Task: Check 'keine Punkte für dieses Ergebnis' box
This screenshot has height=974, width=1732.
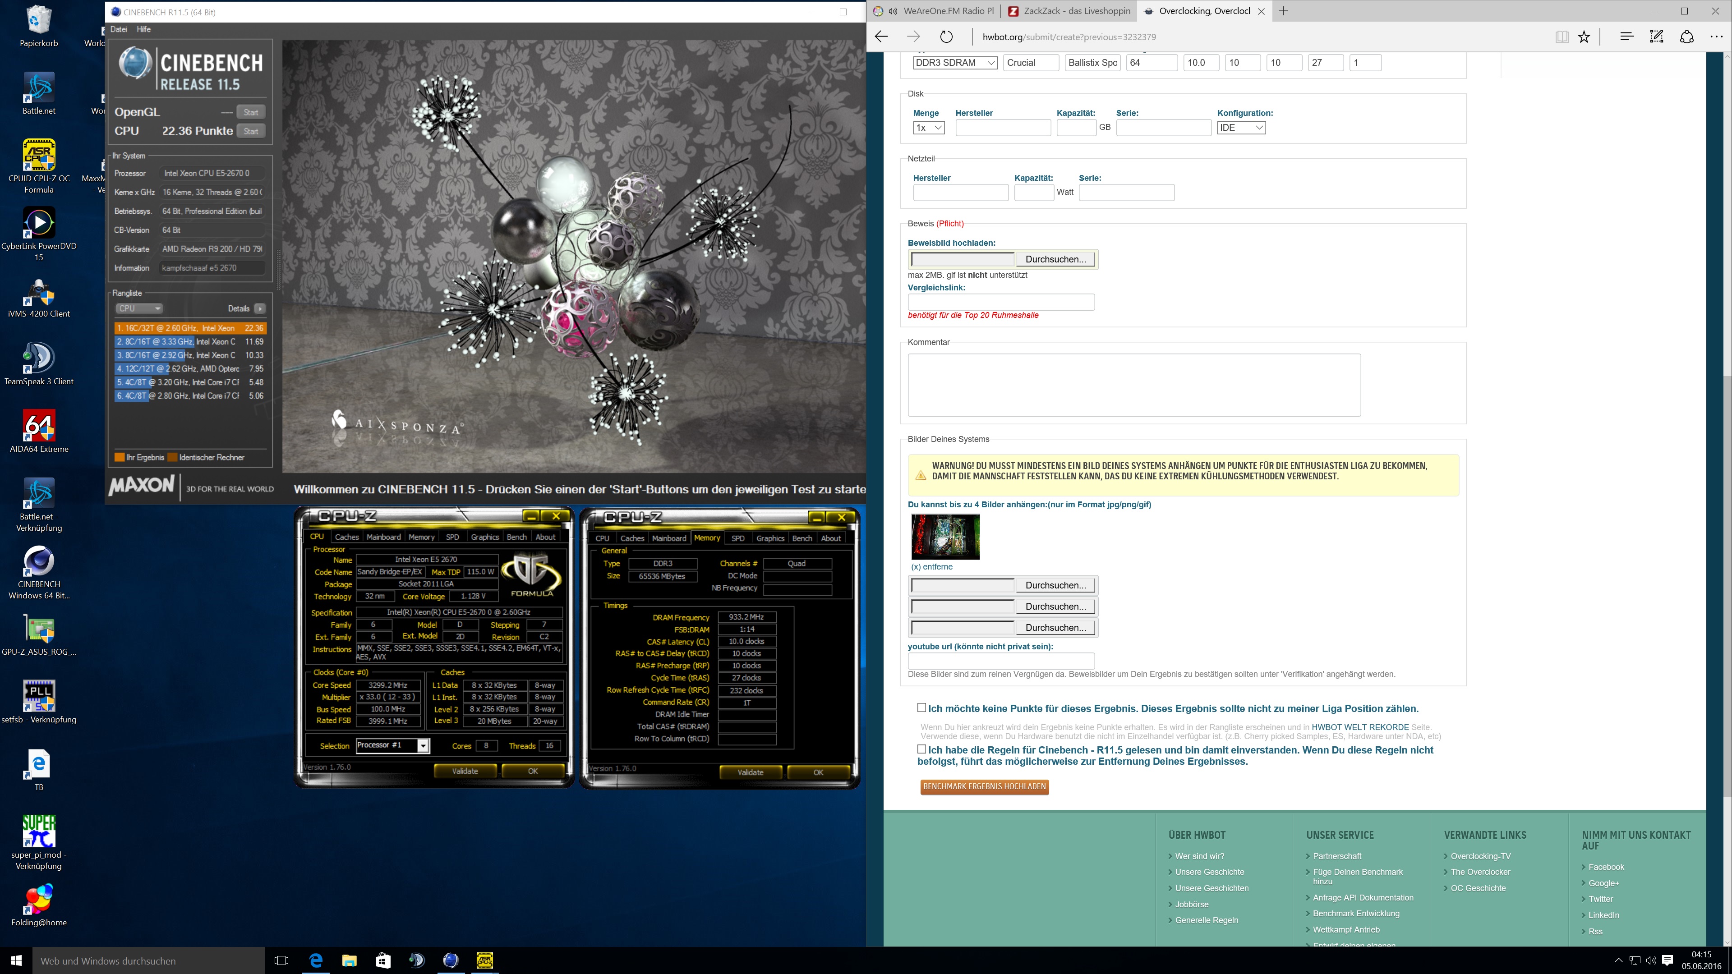Action: (922, 707)
